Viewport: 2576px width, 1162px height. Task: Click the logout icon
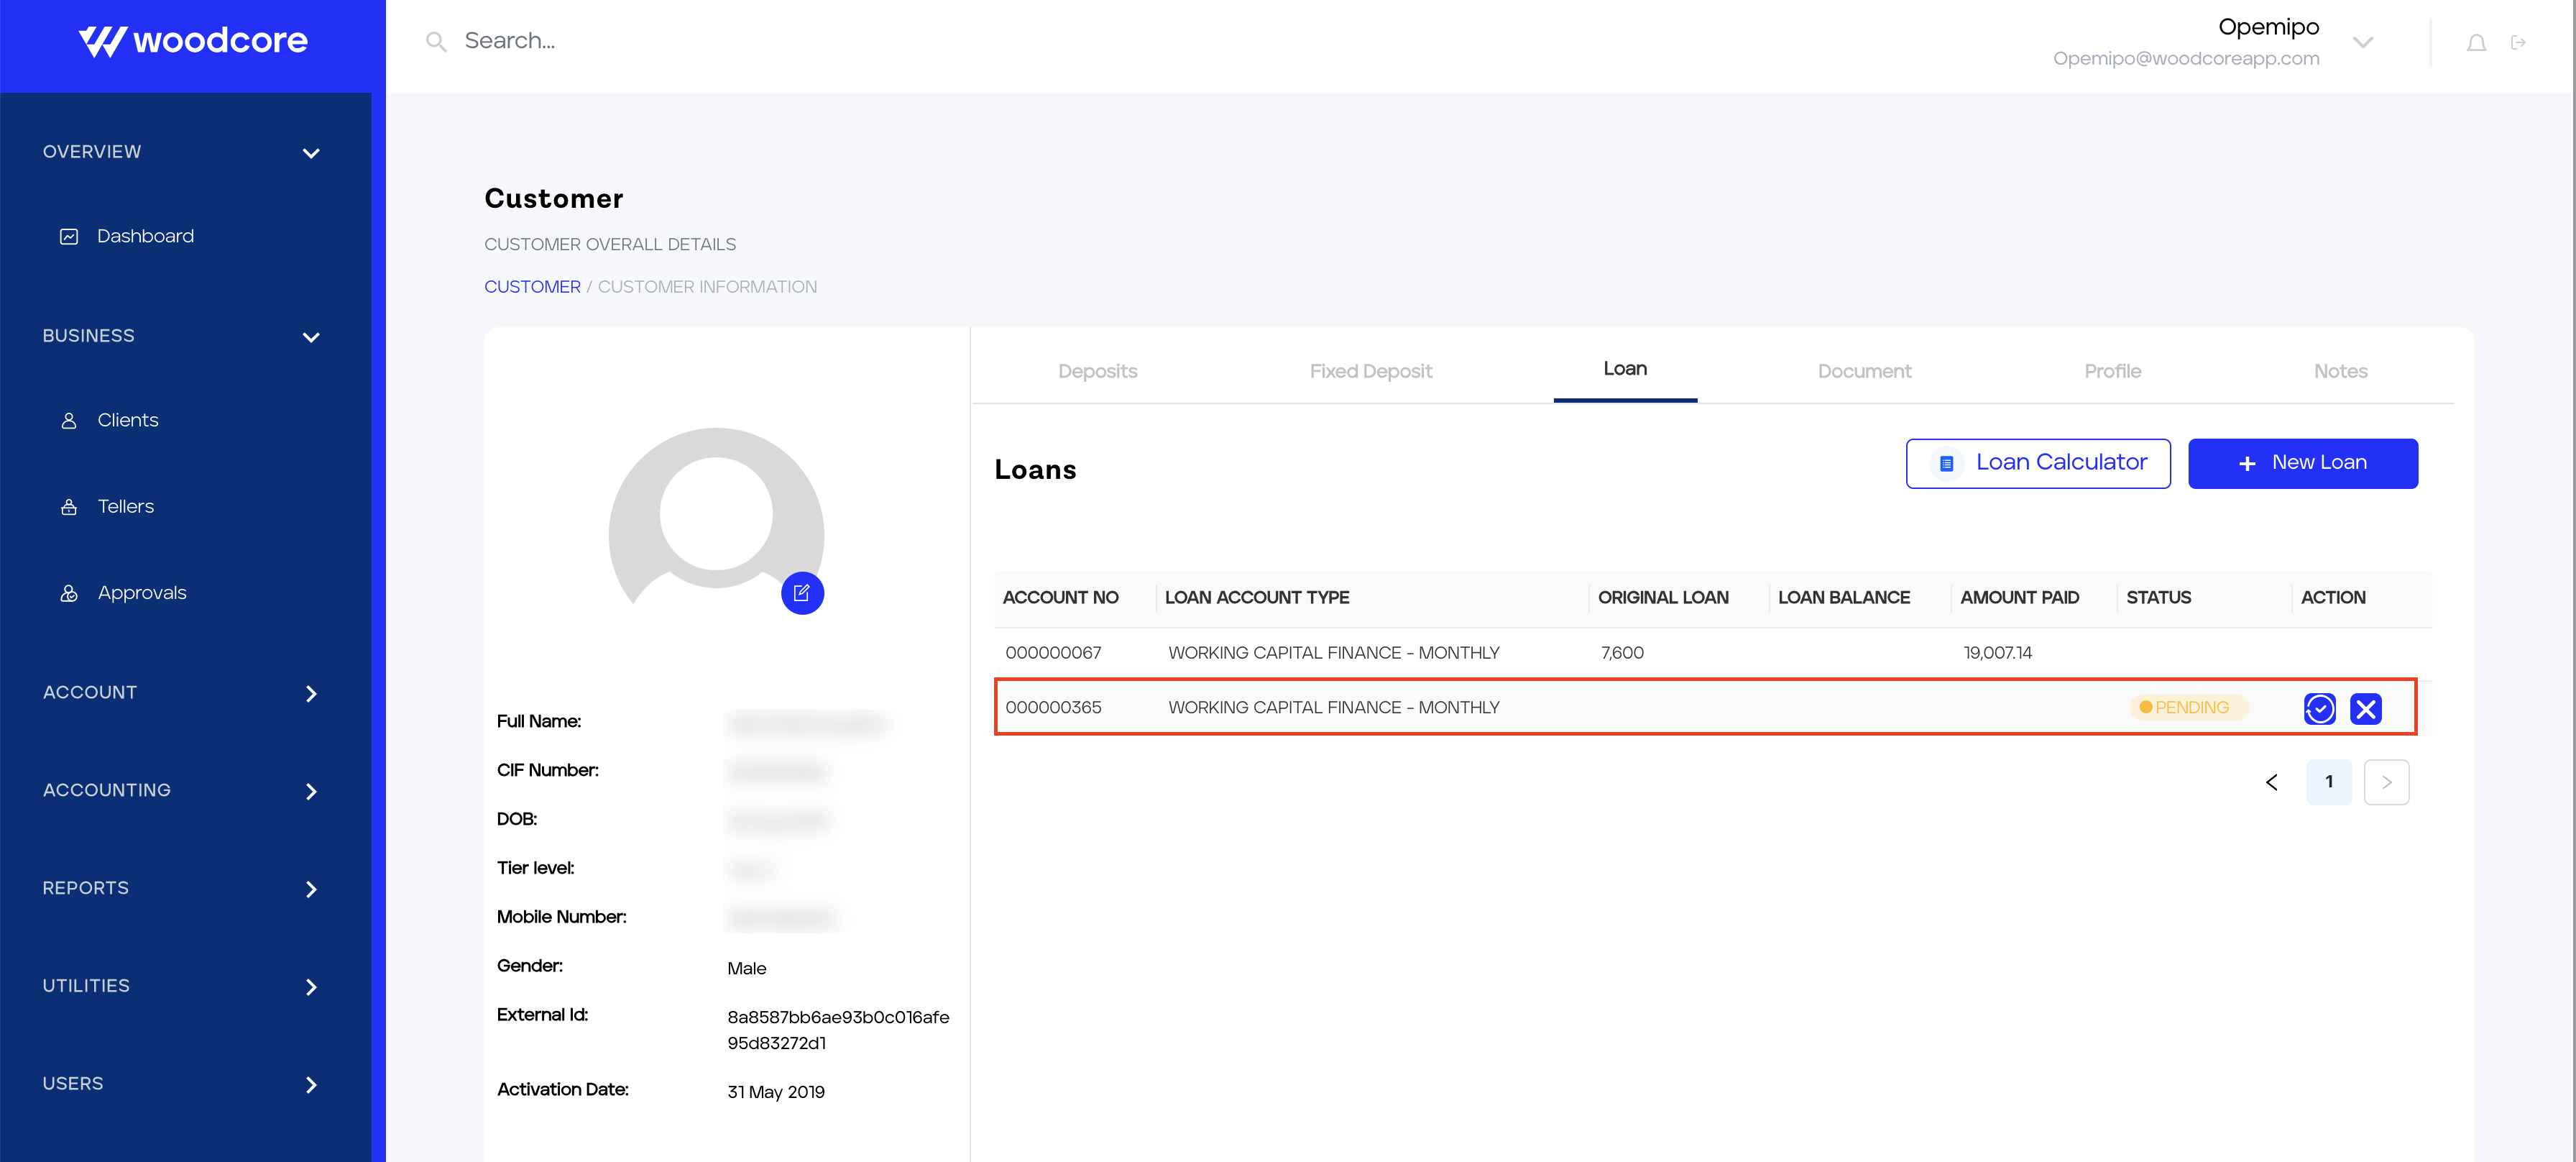pos(2518,42)
